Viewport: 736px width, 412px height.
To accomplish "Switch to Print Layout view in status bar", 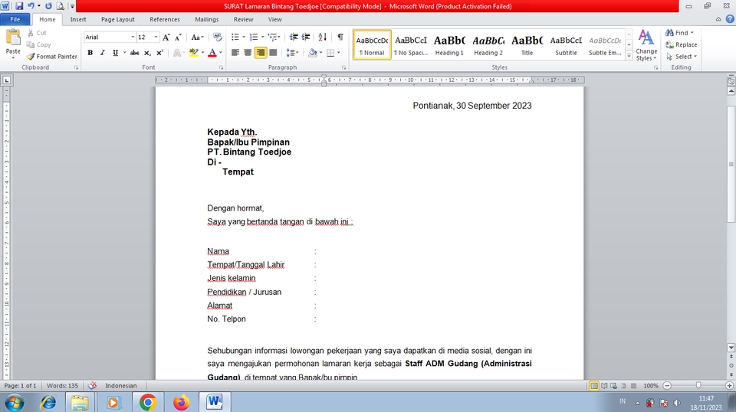I will click(593, 386).
